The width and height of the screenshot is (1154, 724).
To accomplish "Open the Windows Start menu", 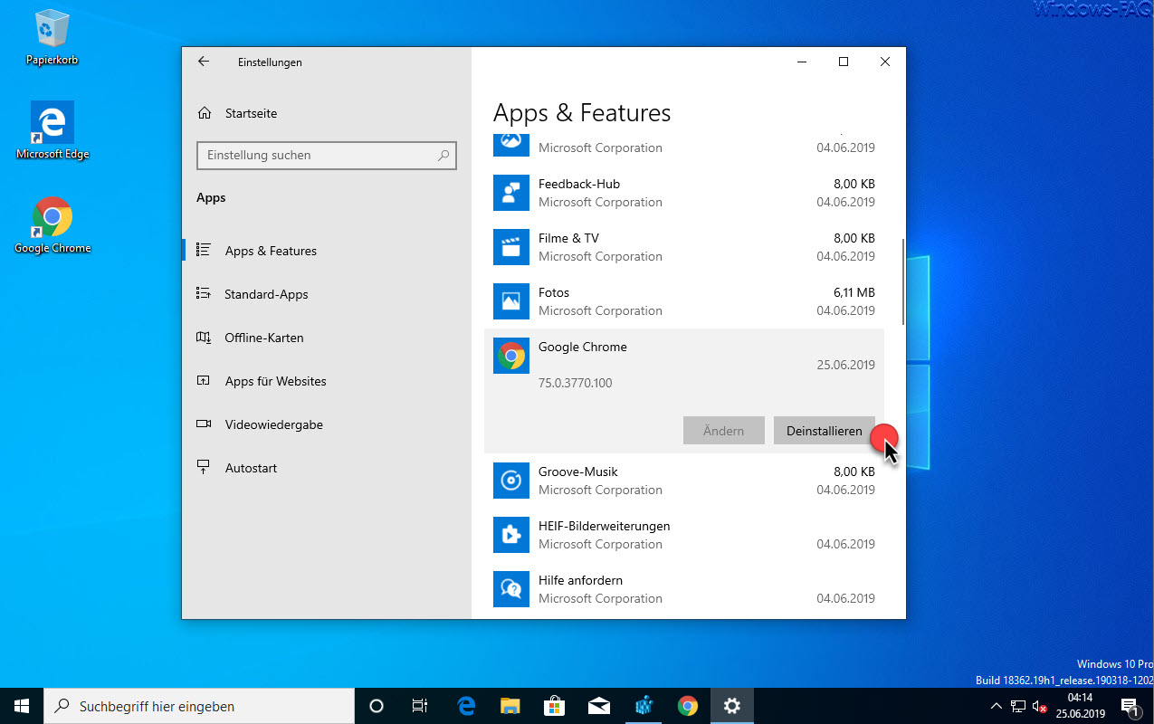I will (22, 706).
